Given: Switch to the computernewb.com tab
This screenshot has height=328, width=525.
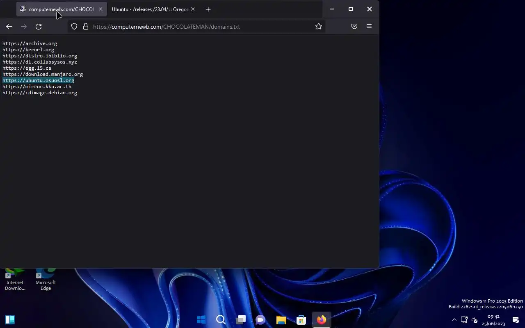Looking at the screenshot, I should point(62,9).
